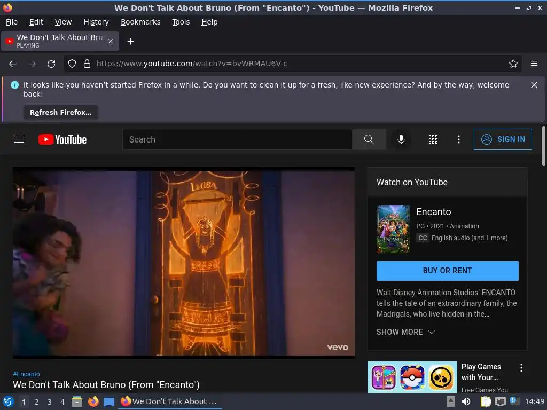Open the clipboard manager tray icon

pyautogui.click(x=486, y=401)
